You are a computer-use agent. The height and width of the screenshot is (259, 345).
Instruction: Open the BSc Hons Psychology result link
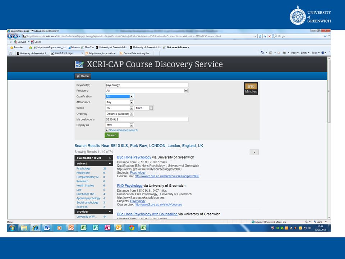tap(134, 157)
